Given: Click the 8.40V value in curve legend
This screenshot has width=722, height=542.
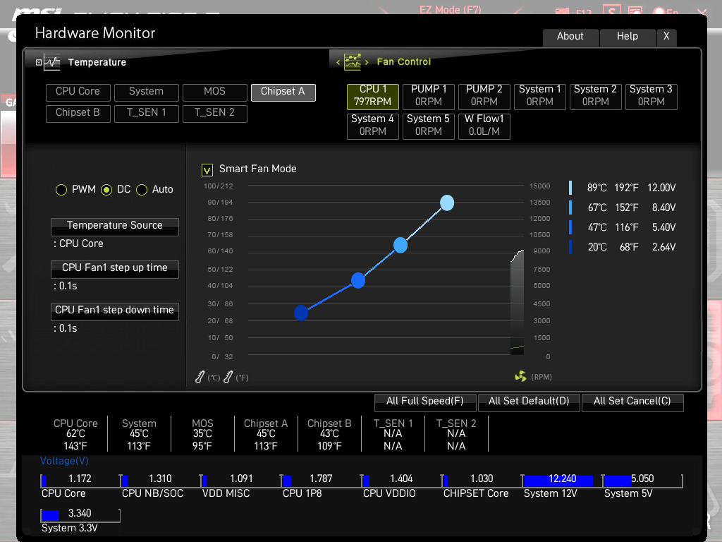Looking at the screenshot, I should pyautogui.click(x=663, y=208).
